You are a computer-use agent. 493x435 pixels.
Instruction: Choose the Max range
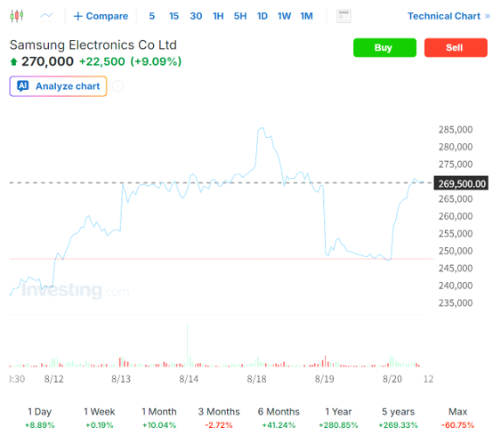pos(457,418)
